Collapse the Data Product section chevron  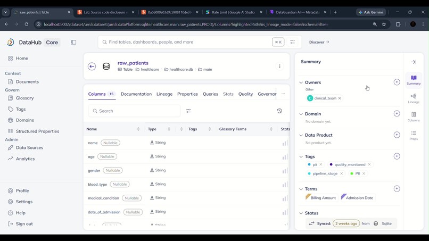click(301, 135)
